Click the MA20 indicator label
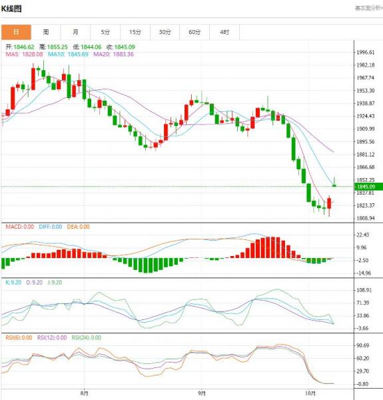383x400 pixels. 114,54
